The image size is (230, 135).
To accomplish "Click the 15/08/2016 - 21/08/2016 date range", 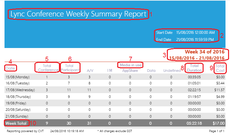I will point(197,58).
